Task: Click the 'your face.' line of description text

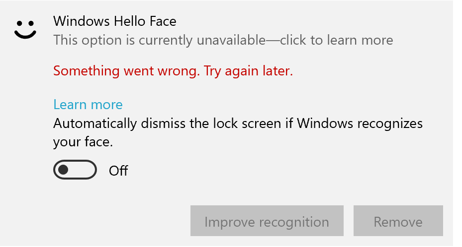Action: [x=83, y=143]
